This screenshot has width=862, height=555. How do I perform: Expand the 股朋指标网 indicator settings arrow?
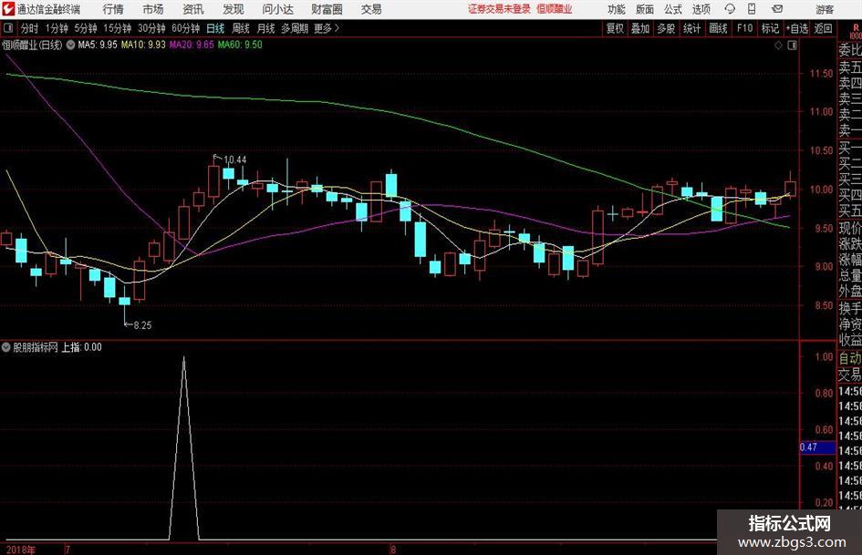click(x=6, y=347)
